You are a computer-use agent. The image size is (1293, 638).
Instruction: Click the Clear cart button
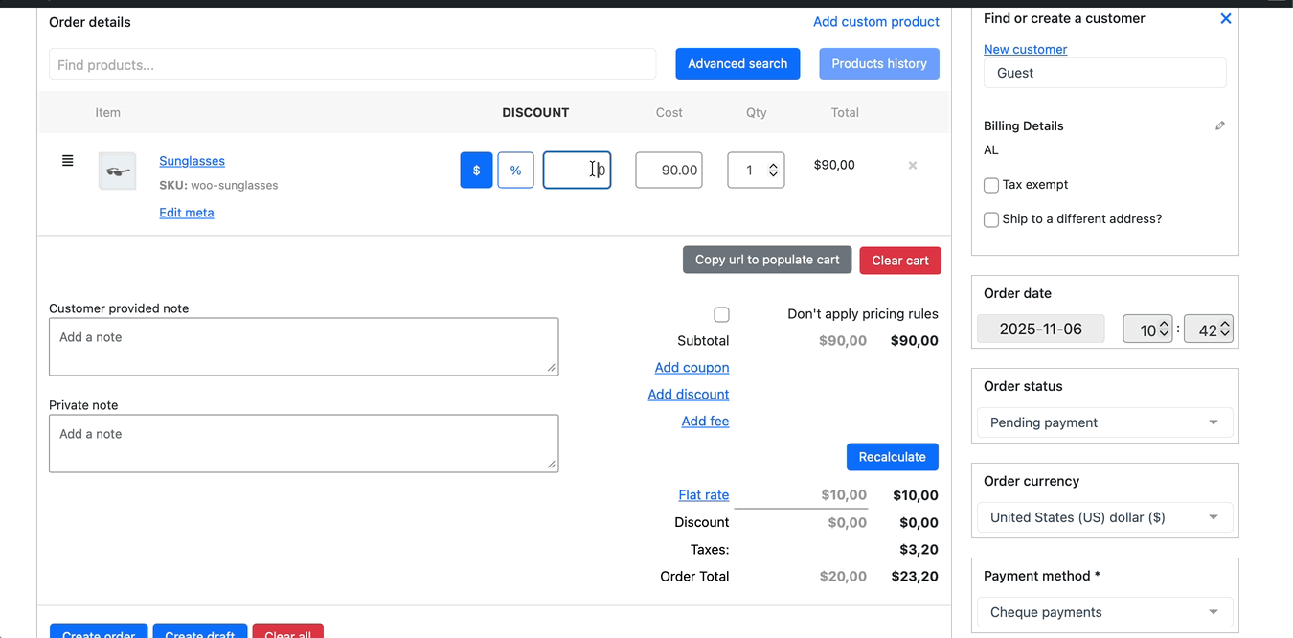(899, 261)
